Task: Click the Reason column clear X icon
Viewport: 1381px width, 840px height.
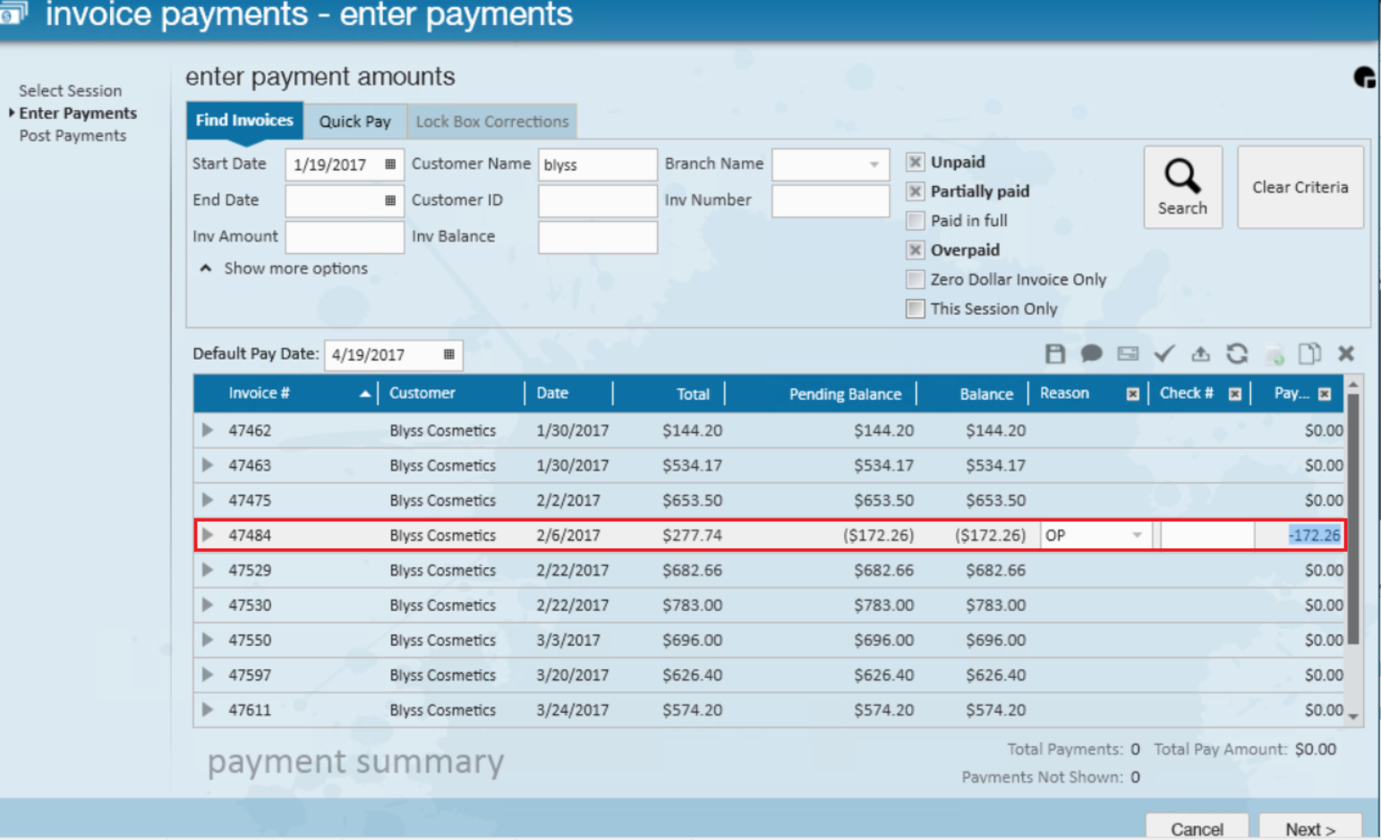Action: pyautogui.click(x=1133, y=394)
